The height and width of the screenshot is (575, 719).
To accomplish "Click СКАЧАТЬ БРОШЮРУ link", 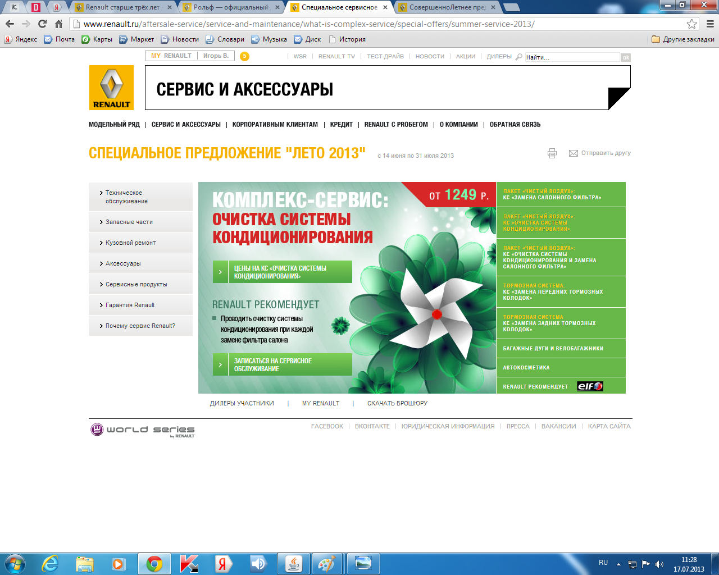I will pyautogui.click(x=397, y=403).
